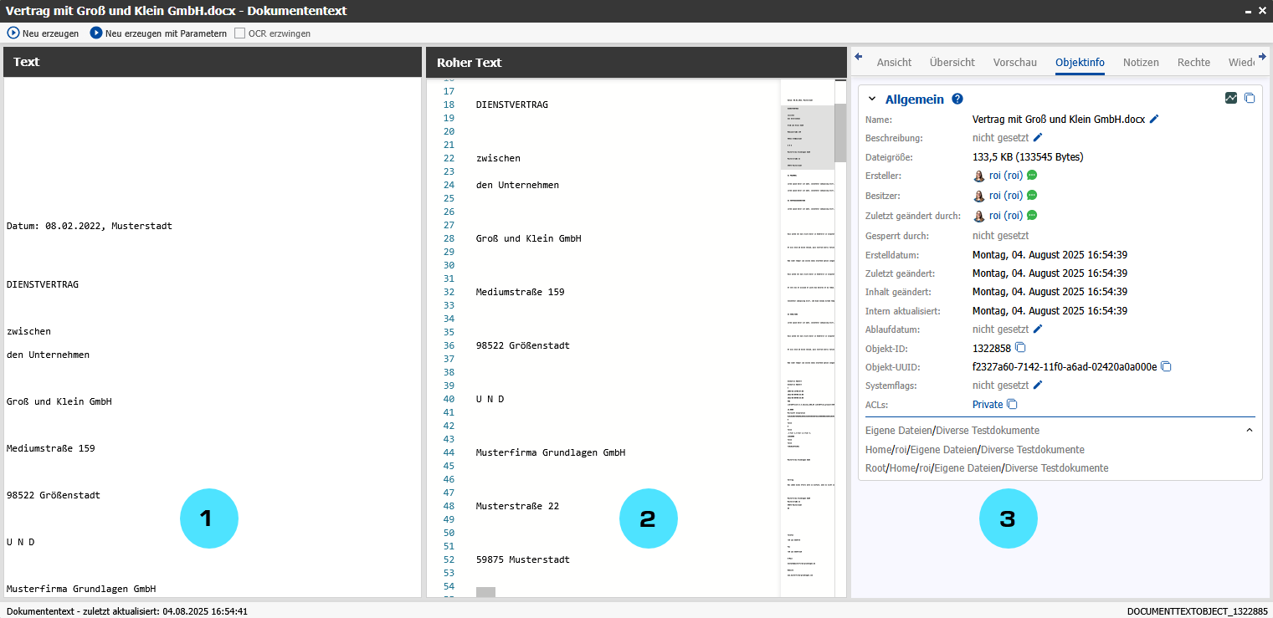Click the chart icon in Allgemein header

click(x=1230, y=98)
